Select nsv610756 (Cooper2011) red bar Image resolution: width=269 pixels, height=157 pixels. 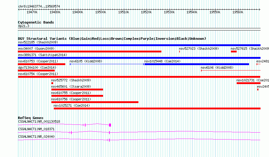[x=95, y=102]
